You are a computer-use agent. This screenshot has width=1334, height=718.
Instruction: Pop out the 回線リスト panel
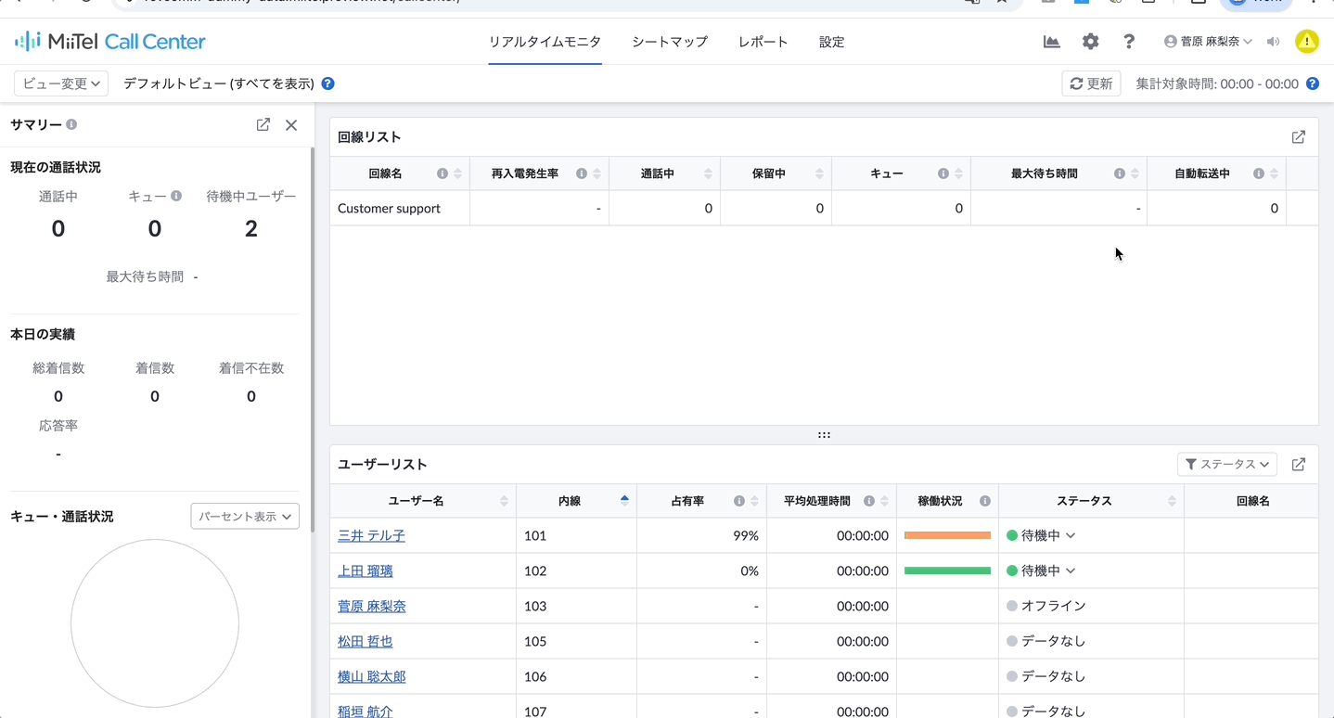pyautogui.click(x=1299, y=137)
